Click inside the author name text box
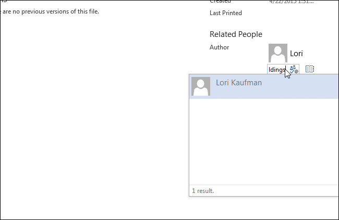This screenshot has width=339, height=220. [x=275, y=69]
